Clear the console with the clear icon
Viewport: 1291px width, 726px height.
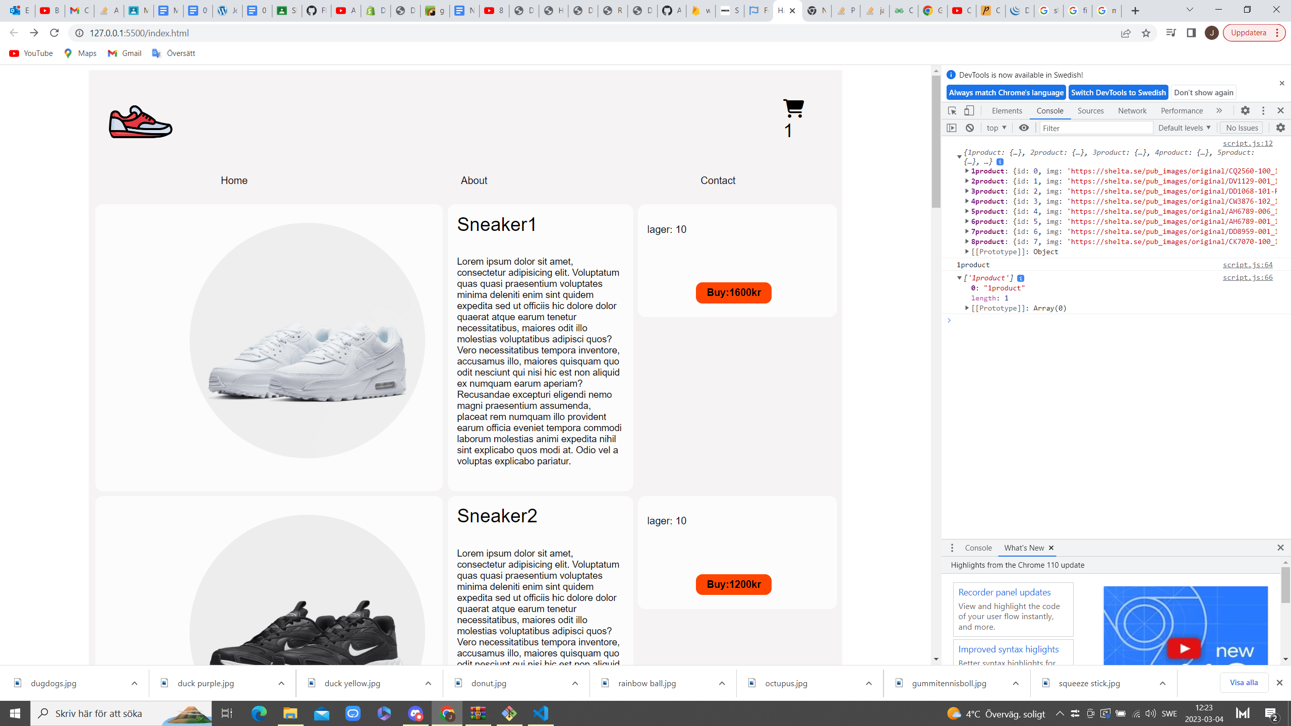(x=970, y=128)
